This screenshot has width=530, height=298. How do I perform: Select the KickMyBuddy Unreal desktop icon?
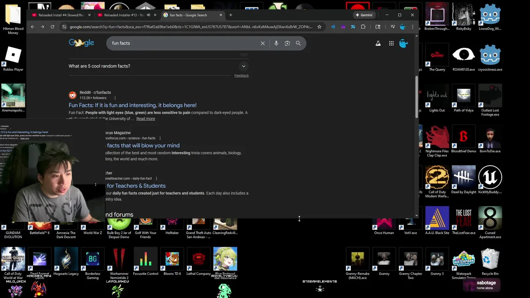490,180
